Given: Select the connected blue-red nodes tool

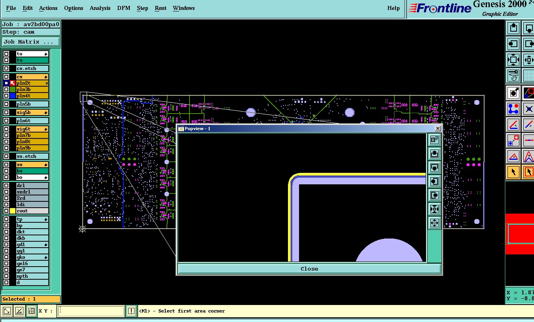Looking at the screenshot, I should click(x=513, y=108).
